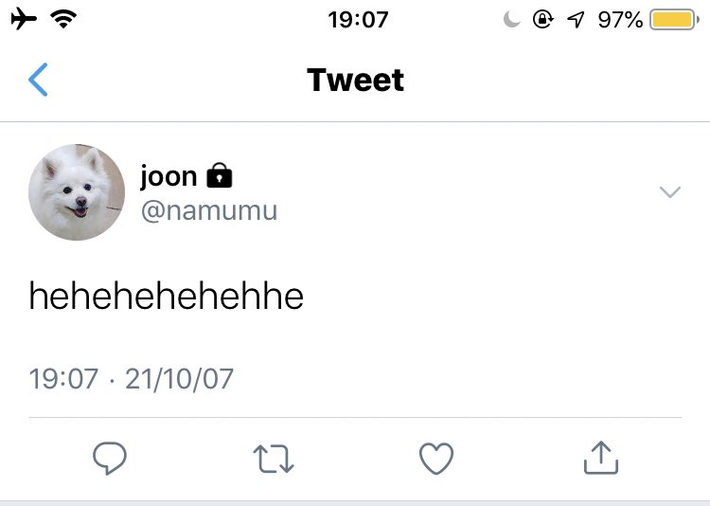Click the protected account lock icon
710x506 pixels.
[x=220, y=175]
